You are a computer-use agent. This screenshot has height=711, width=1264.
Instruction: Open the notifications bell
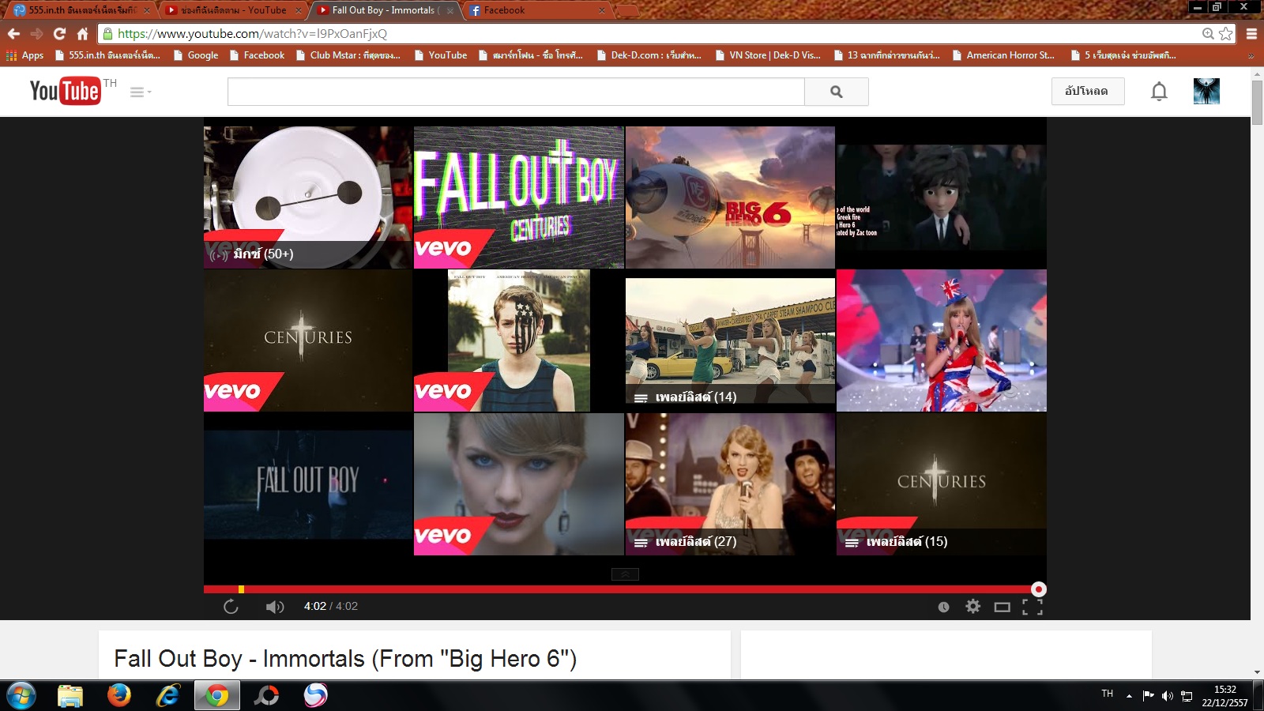tap(1159, 92)
